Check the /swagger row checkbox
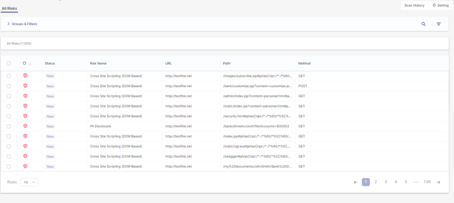The height and width of the screenshot is (203, 454). 9,156
